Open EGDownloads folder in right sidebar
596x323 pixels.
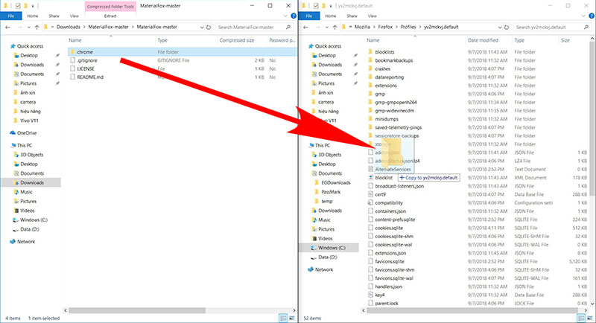point(336,182)
